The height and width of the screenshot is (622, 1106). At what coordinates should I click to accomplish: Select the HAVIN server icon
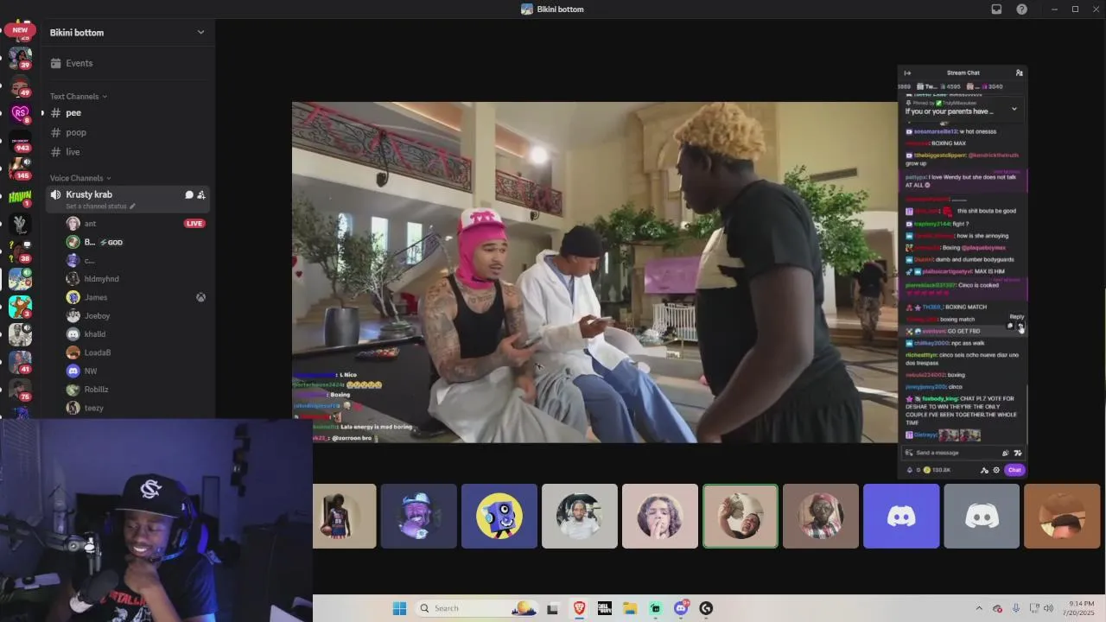point(20,196)
